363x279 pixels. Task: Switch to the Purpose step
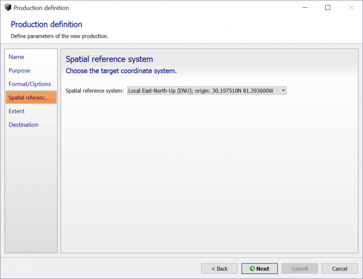tap(19, 70)
